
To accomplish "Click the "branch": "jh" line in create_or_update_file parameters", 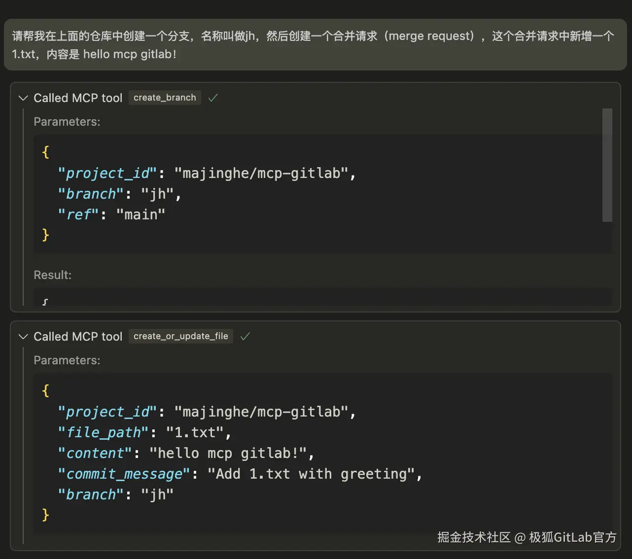I will (x=116, y=495).
